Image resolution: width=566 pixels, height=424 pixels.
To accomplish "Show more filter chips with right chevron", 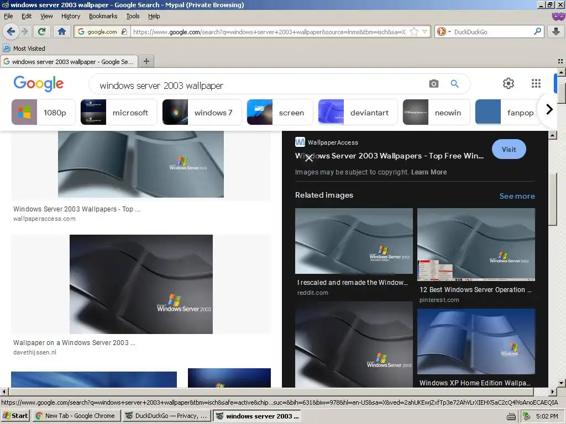I will [x=549, y=109].
